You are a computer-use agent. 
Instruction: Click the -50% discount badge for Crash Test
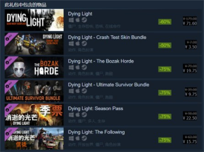pos(165,45)
